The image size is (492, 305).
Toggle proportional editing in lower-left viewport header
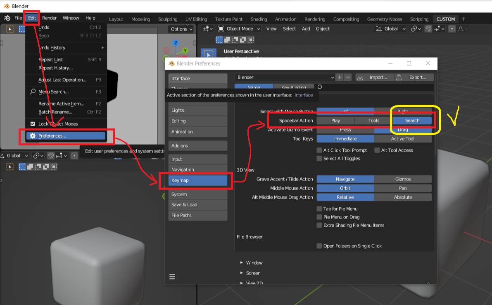pos(74,156)
